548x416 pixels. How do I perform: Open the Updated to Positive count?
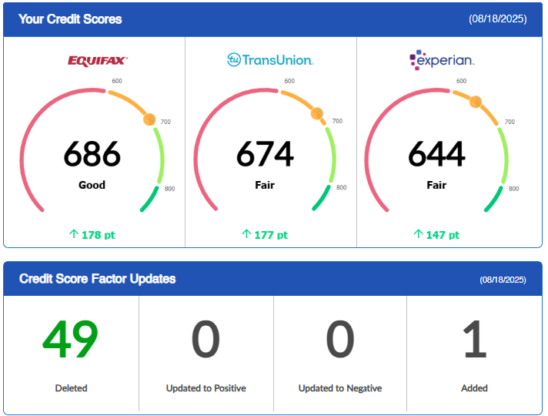click(205, 340)
